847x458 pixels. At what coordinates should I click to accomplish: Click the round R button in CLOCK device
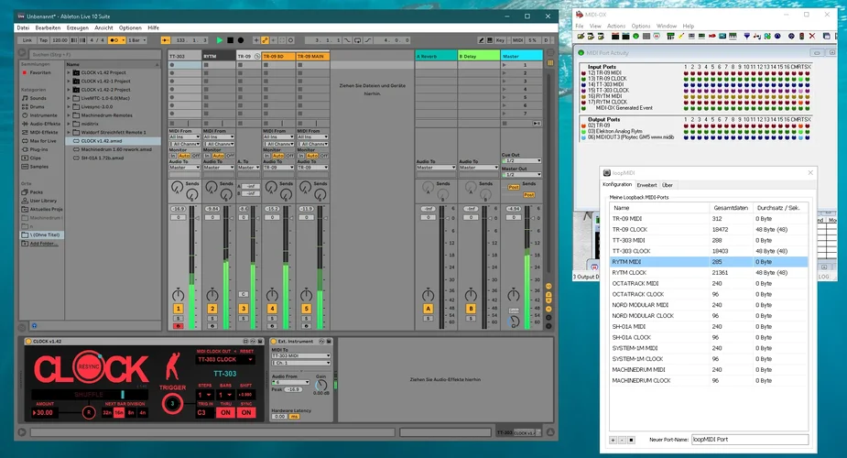click(x=89, y=412)
